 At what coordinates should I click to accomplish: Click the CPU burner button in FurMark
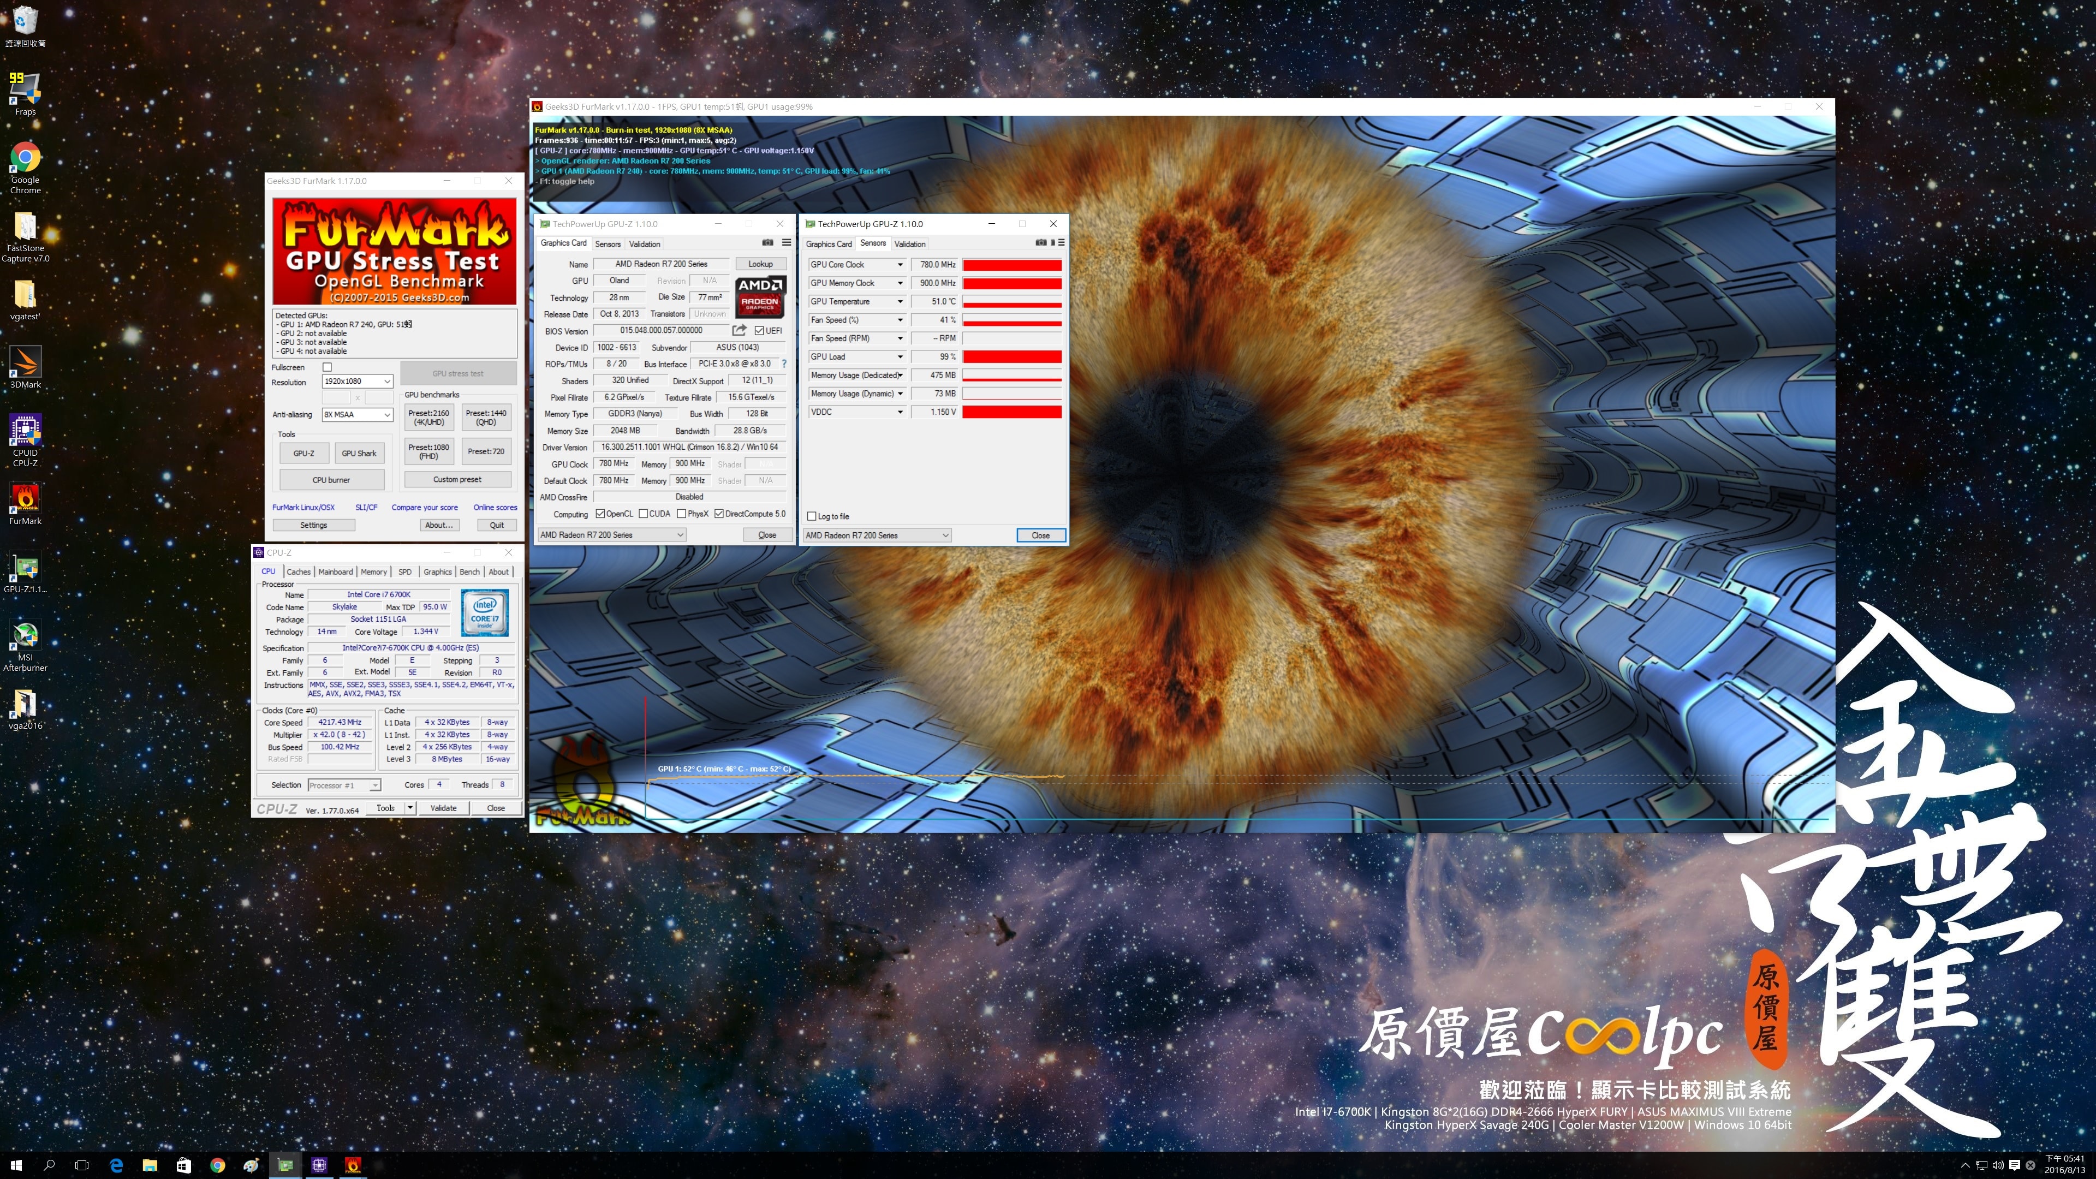[331, 480]
